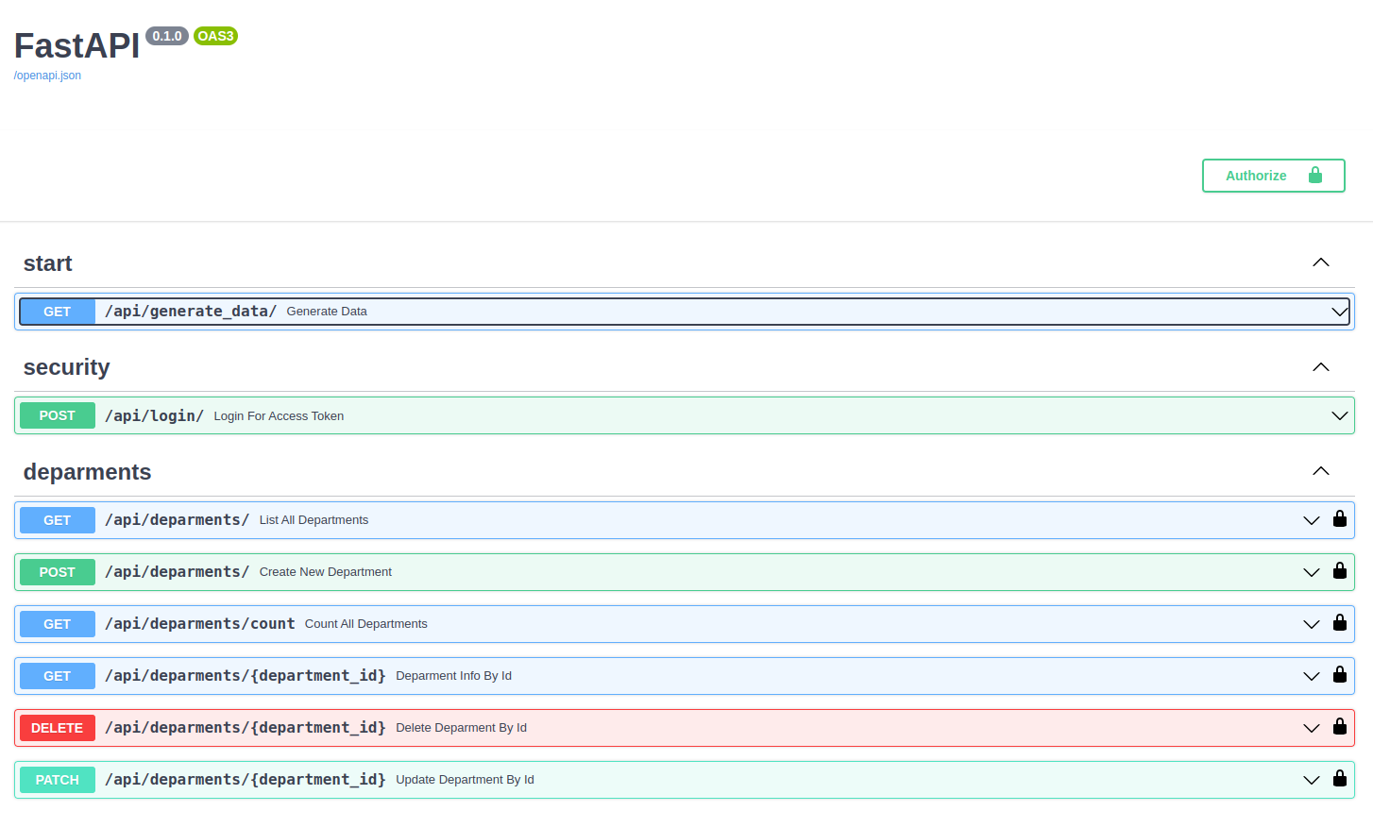This screenshot has width=1373, height=828.
Task: Collapse the security section chevron
Action: click(1321, 367)
